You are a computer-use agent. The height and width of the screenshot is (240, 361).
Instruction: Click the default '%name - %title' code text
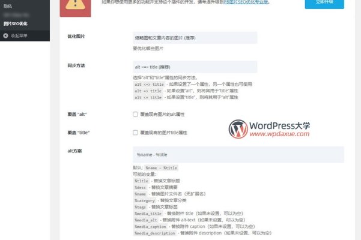pyautogui.click(x=161, y=168)
